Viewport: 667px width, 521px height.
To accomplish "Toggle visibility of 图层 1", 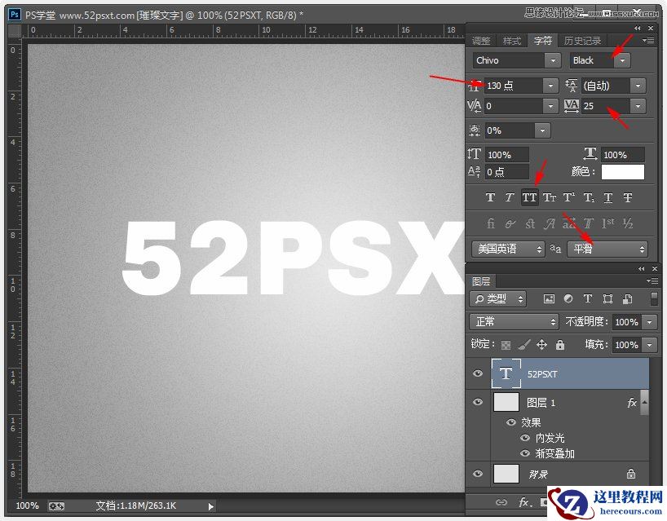I will pyautogui.click(x=480, y=402).
